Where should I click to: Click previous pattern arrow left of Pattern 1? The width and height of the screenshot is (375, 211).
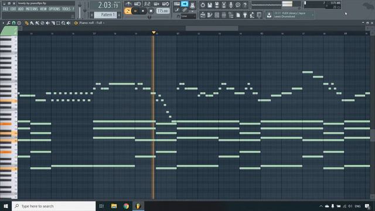click(91, 15)
